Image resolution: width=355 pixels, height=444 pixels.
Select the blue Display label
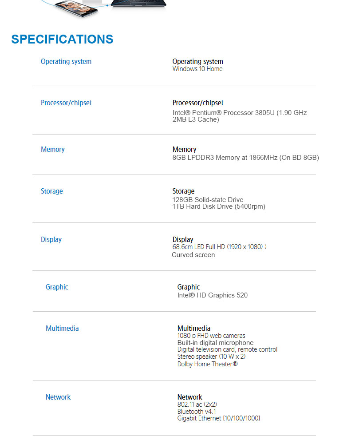tap(51, 240)
